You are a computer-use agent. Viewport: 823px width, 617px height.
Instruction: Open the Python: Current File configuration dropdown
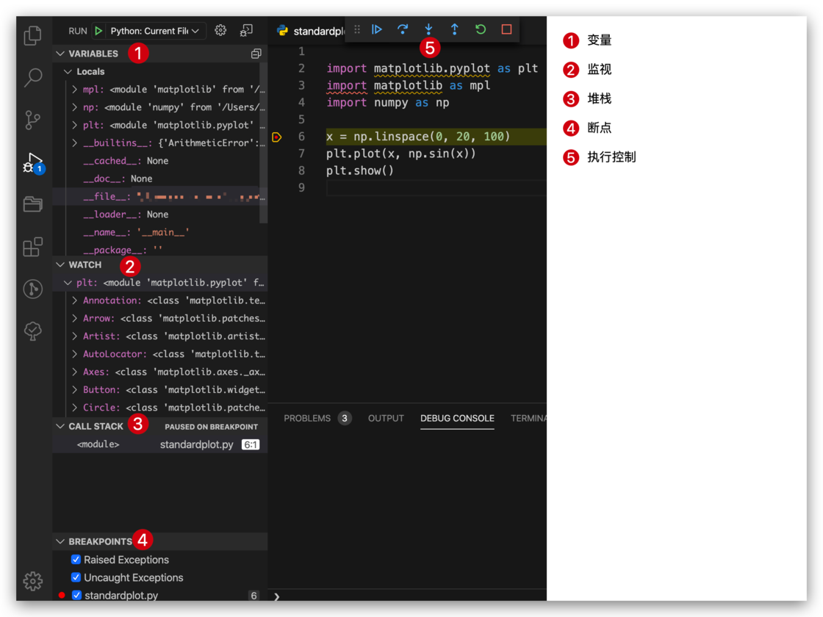click(x=154, y=31)
